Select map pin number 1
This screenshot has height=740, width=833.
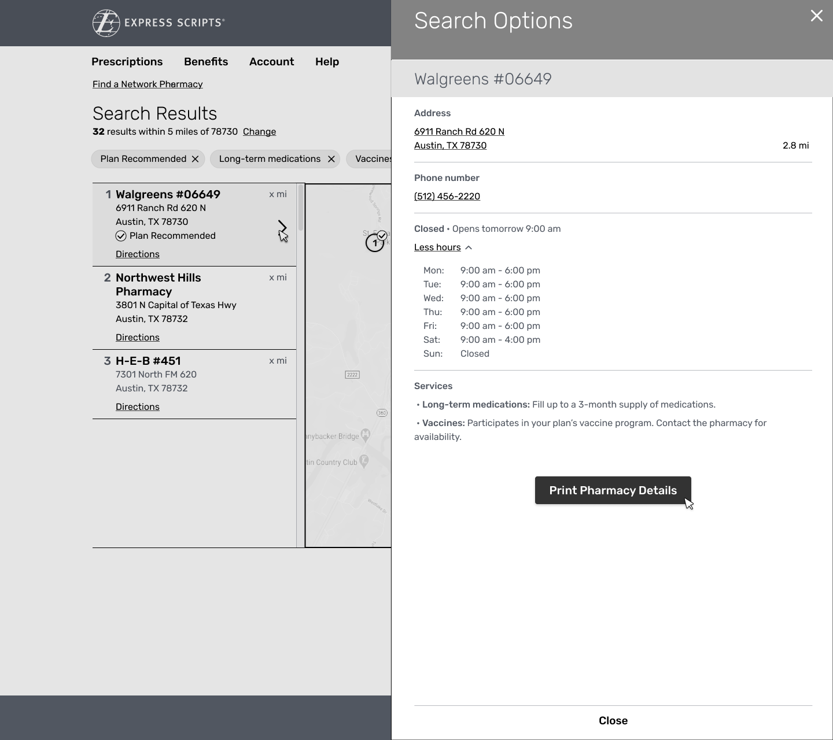374,243
